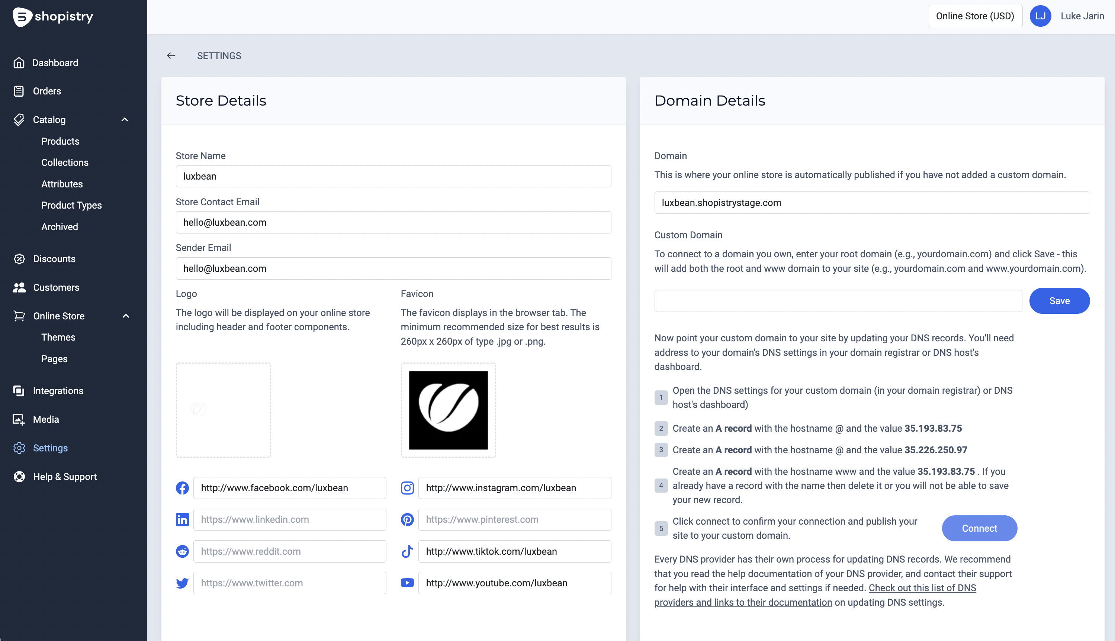
Task: Click the Connect button
Action: tap(979, 528)
